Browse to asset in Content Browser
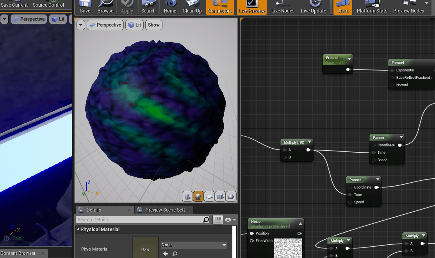 pos(105,7)
